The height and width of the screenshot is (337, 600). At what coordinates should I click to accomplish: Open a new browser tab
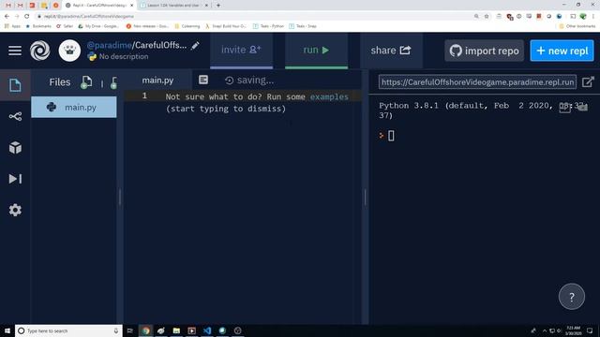coord(218,6)
